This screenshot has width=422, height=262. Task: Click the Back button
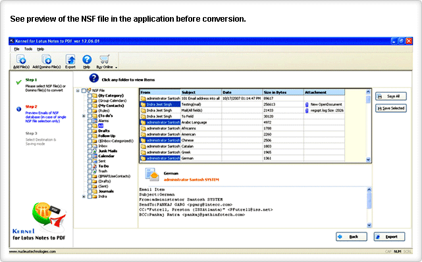[x=352, y=236]
